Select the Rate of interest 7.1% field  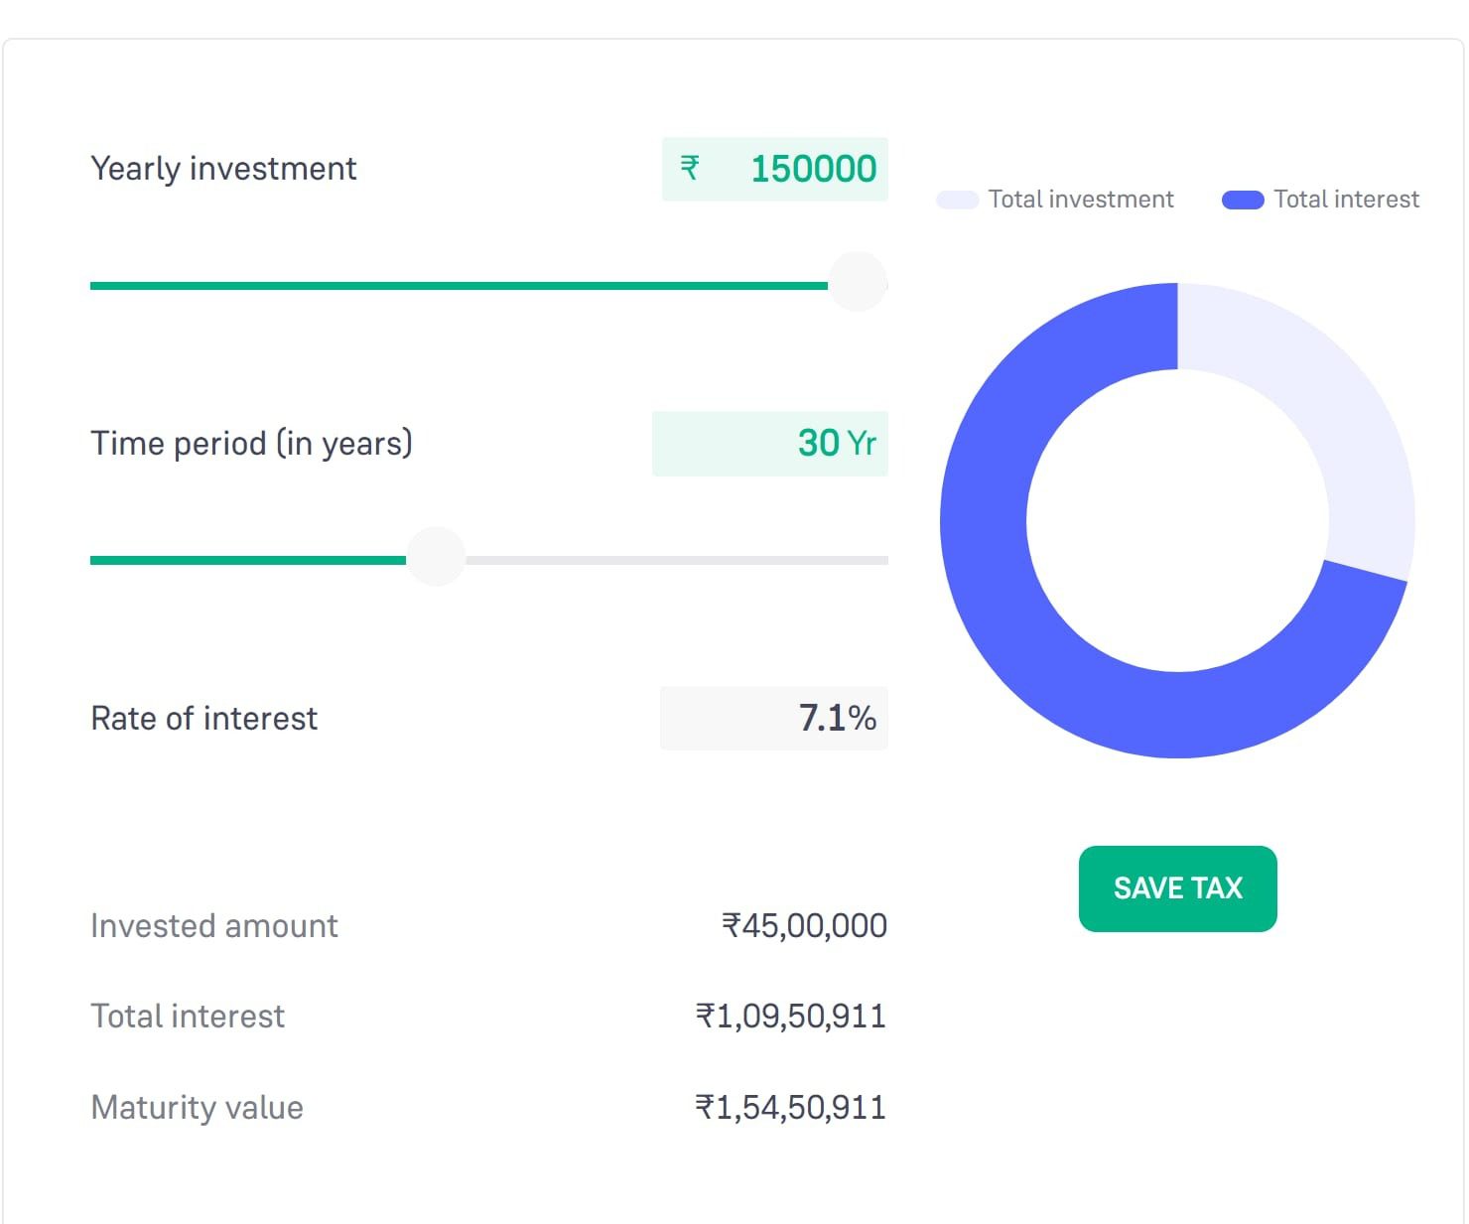[774, 718]
